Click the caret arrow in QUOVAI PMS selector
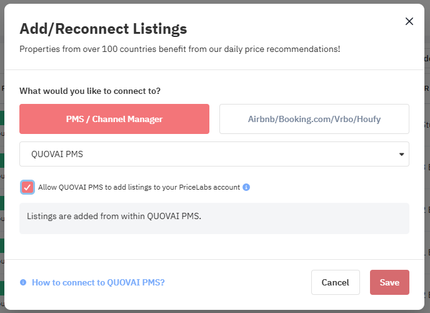Screen dimensions: 430x313 401,154
